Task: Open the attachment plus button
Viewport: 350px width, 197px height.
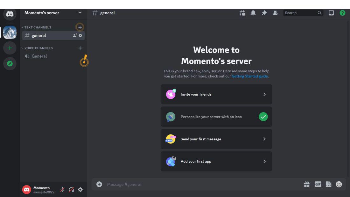Action: [x=99, y=184]
